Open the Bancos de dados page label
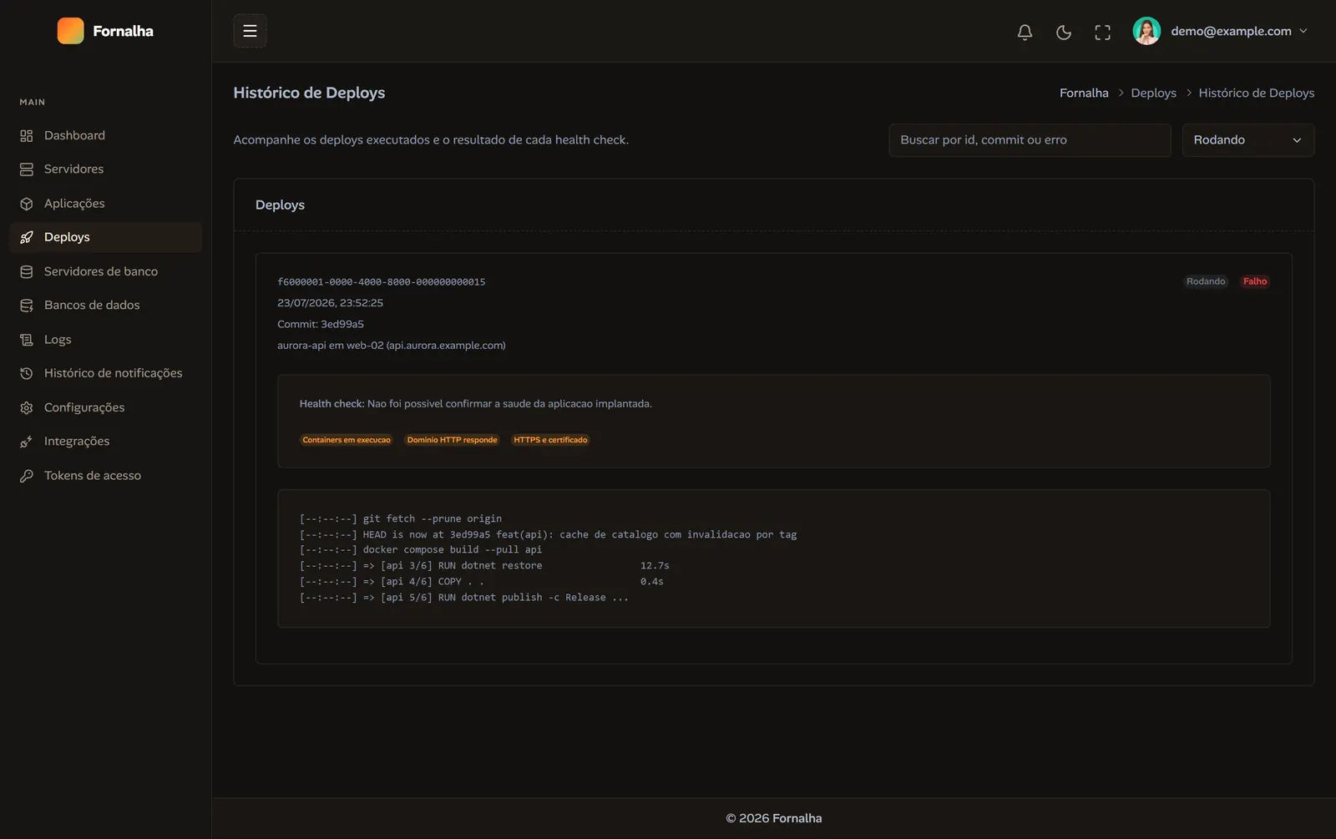 click(x=92, y=305)
